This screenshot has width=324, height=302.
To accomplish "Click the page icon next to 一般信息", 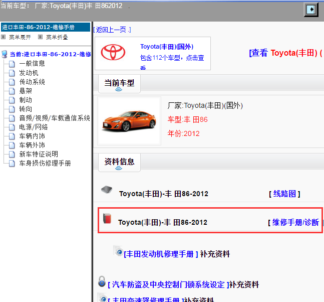I will tap(12, 64).
